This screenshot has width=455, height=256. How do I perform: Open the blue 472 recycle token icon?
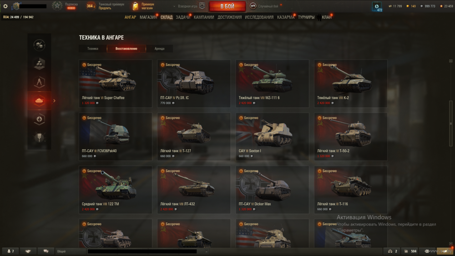pos(377,7)
